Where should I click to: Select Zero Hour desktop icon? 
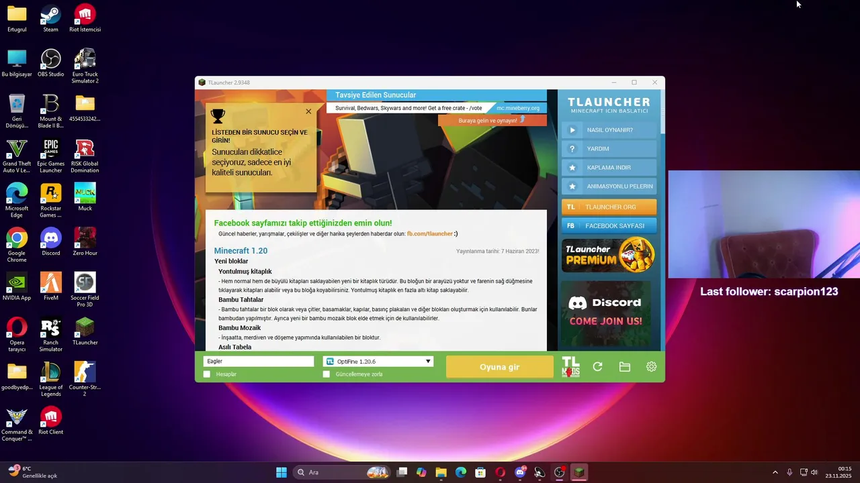click(x=85, y=242)
